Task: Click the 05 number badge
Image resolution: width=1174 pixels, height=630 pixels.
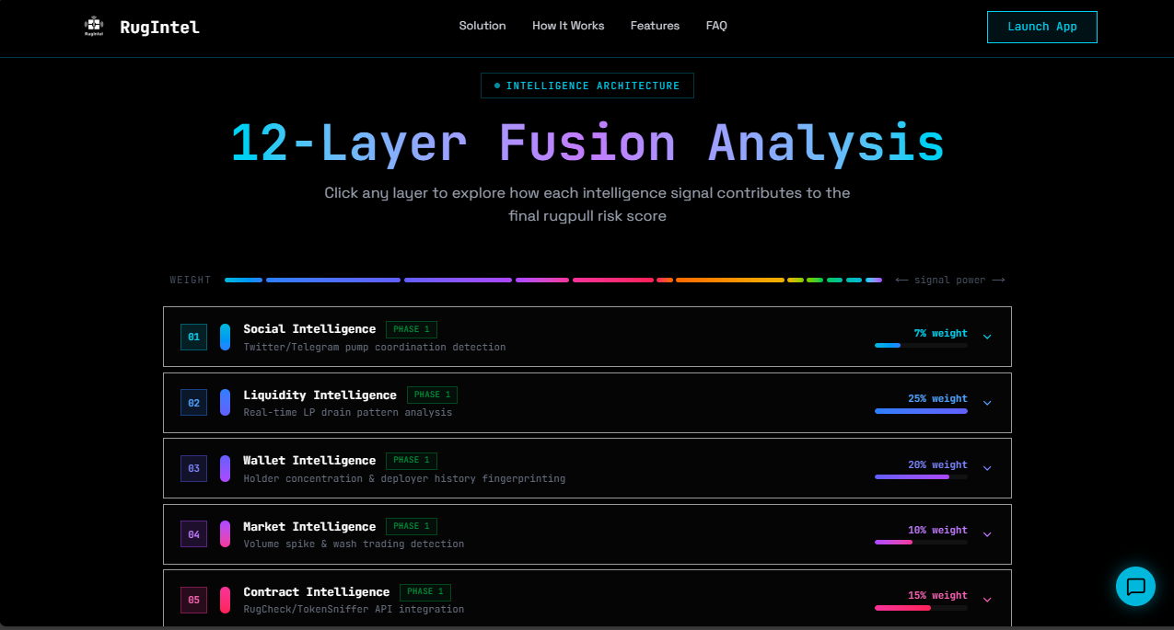Action: click(x=193, y=600)
